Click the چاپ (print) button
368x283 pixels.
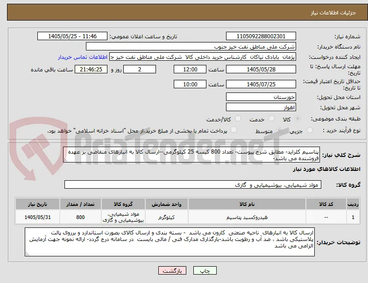click(x=205, y=270)
